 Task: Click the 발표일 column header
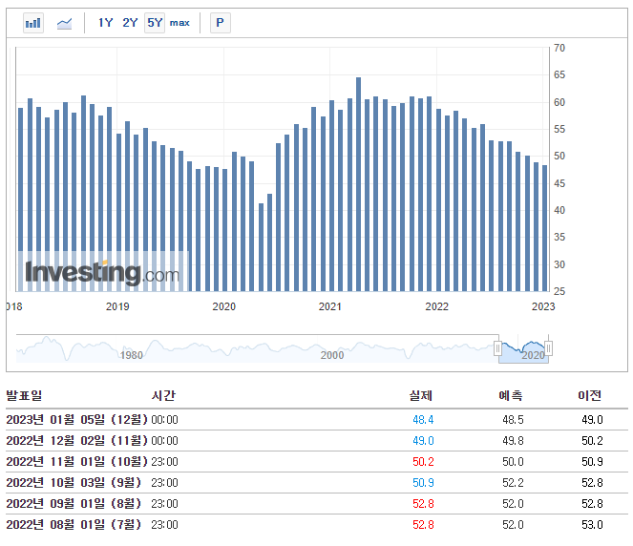tap(24, 395)
